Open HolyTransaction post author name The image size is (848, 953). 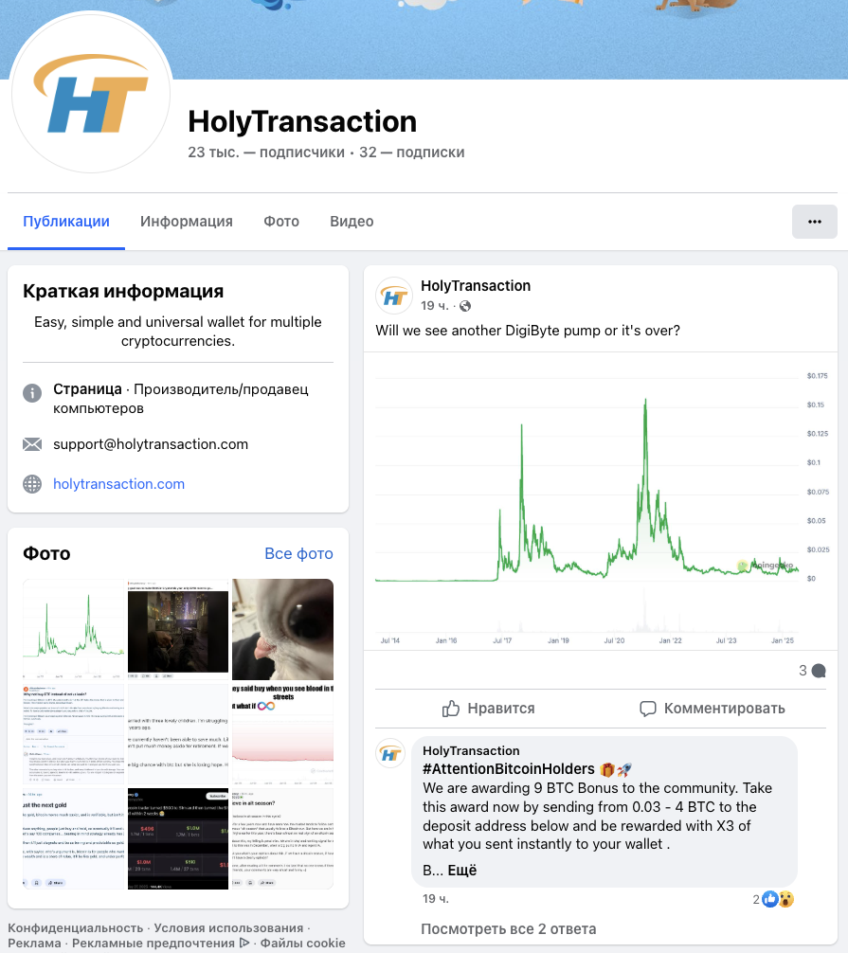pyautogui.click(x=476, y=286)
